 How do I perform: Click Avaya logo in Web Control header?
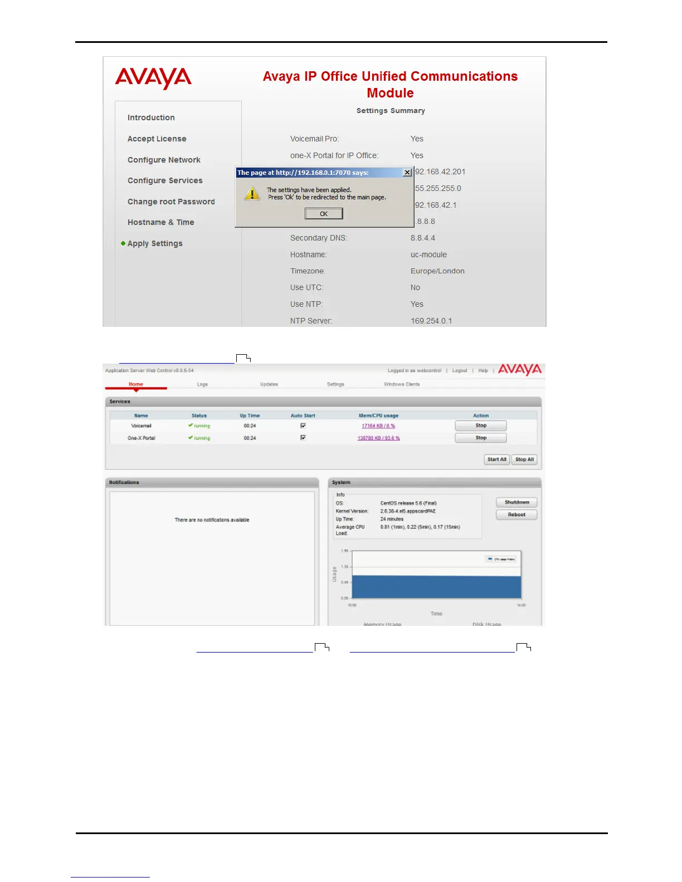click(x=520, y=370)
